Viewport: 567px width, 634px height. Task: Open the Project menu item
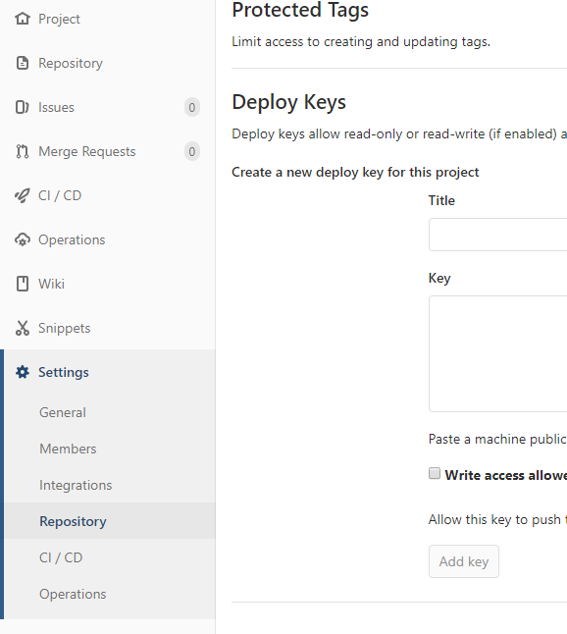tap(59, 19)
